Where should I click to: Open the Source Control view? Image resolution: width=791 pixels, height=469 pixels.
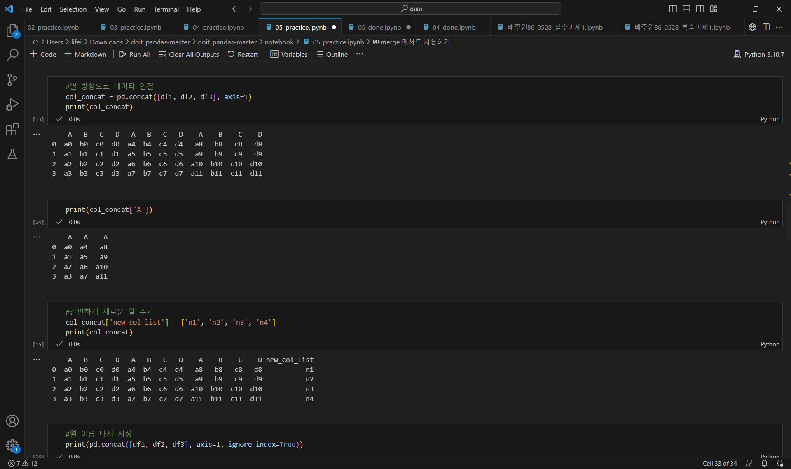pyautogui.click(x=12, y=80)
